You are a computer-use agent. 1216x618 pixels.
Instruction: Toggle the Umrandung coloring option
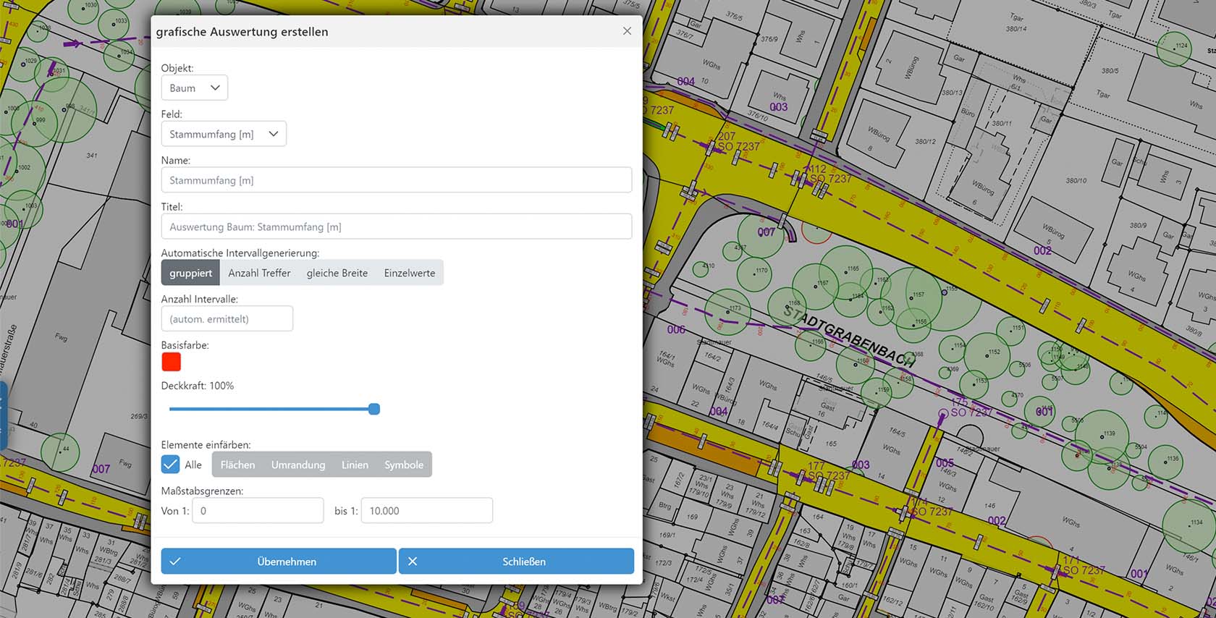(298, 465)
